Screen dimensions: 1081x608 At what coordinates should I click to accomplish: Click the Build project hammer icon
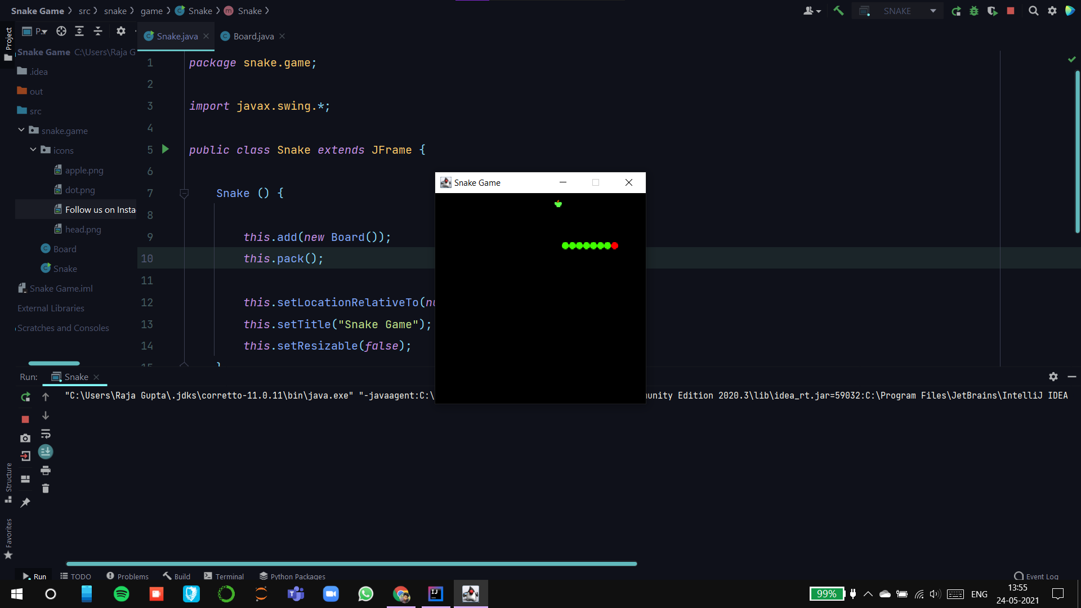point(838,11)
